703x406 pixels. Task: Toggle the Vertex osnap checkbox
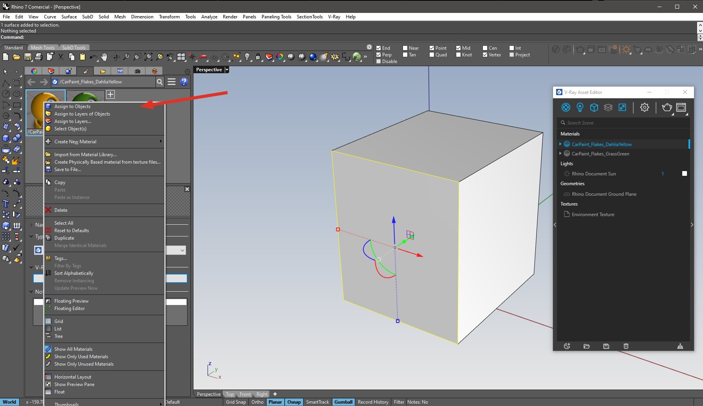(485, 55)
